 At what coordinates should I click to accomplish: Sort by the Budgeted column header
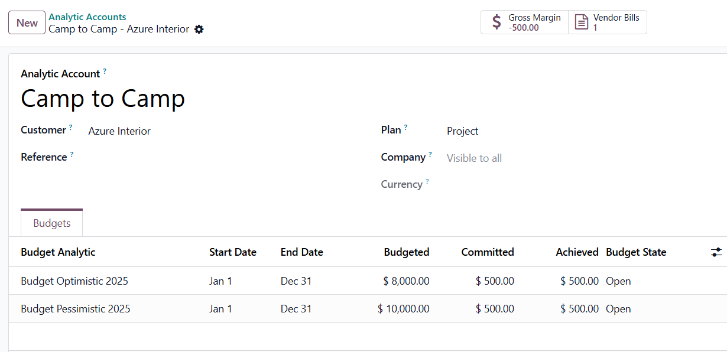(x=407, y=252)
